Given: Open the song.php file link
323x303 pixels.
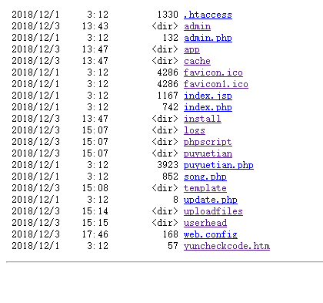Looking at the screenshot, I should pos(205,177).
